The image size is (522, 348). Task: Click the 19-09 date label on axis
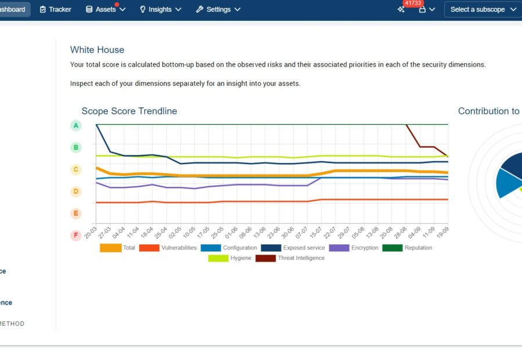(x=443, y=233)
